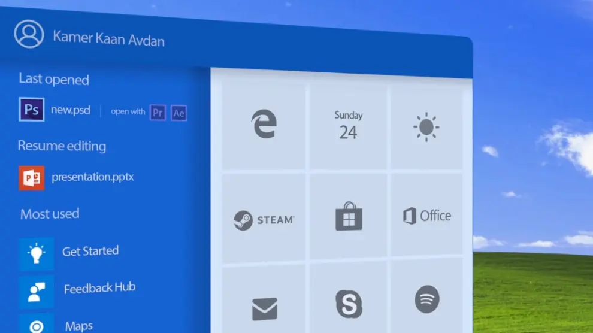
Task: Open the Mail envelope tile
Action: pyautogui.click(x=264, y=309)
